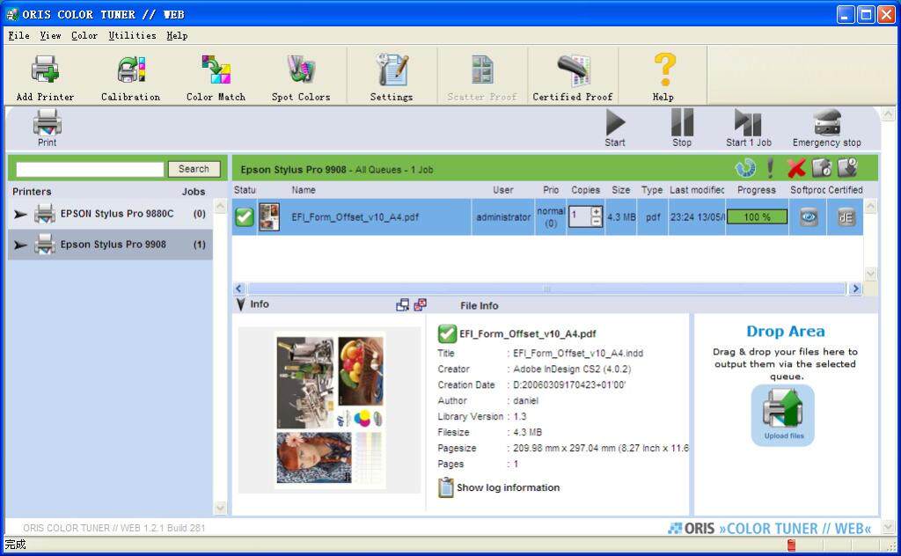
Task: Click the horizontal scrollbar of job table
Action: point(546,289)
